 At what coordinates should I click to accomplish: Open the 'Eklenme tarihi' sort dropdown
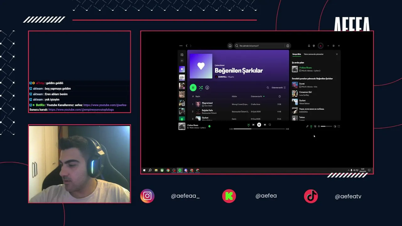click(x=279, y=88)
